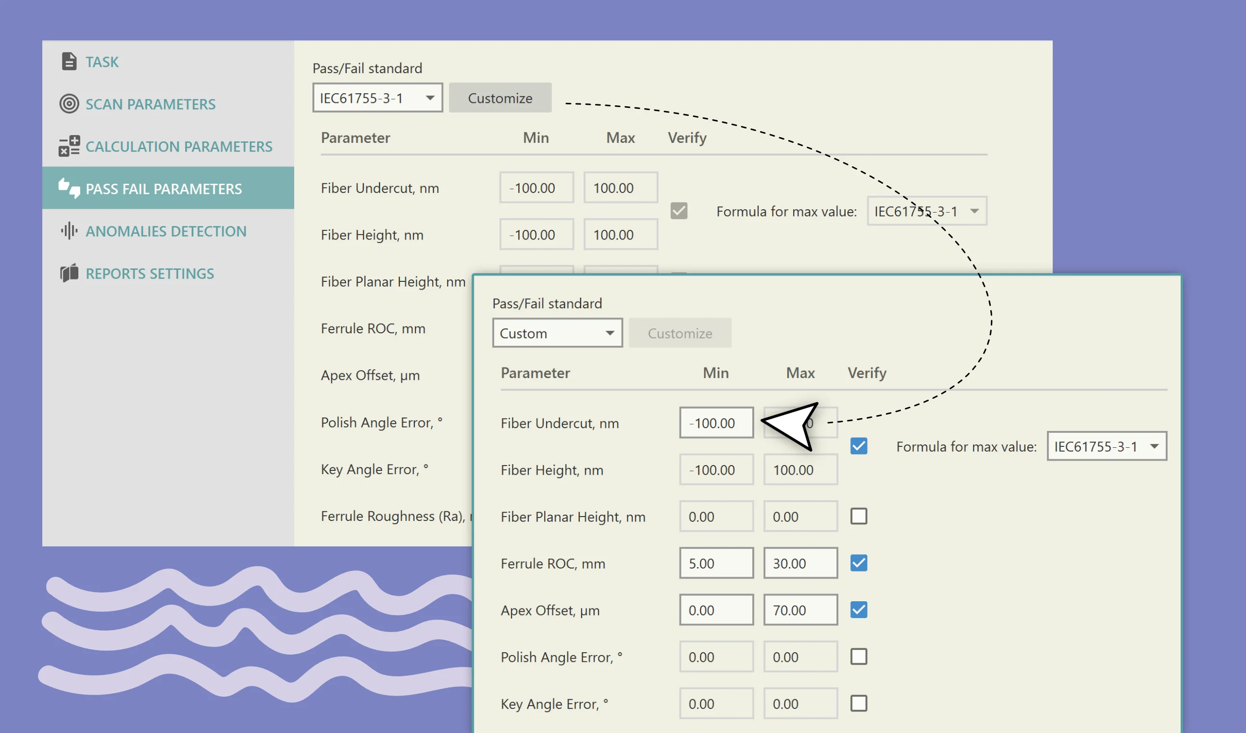Open the Anomalies Detection section
The image size is (1246, 733).
(166, 231)
